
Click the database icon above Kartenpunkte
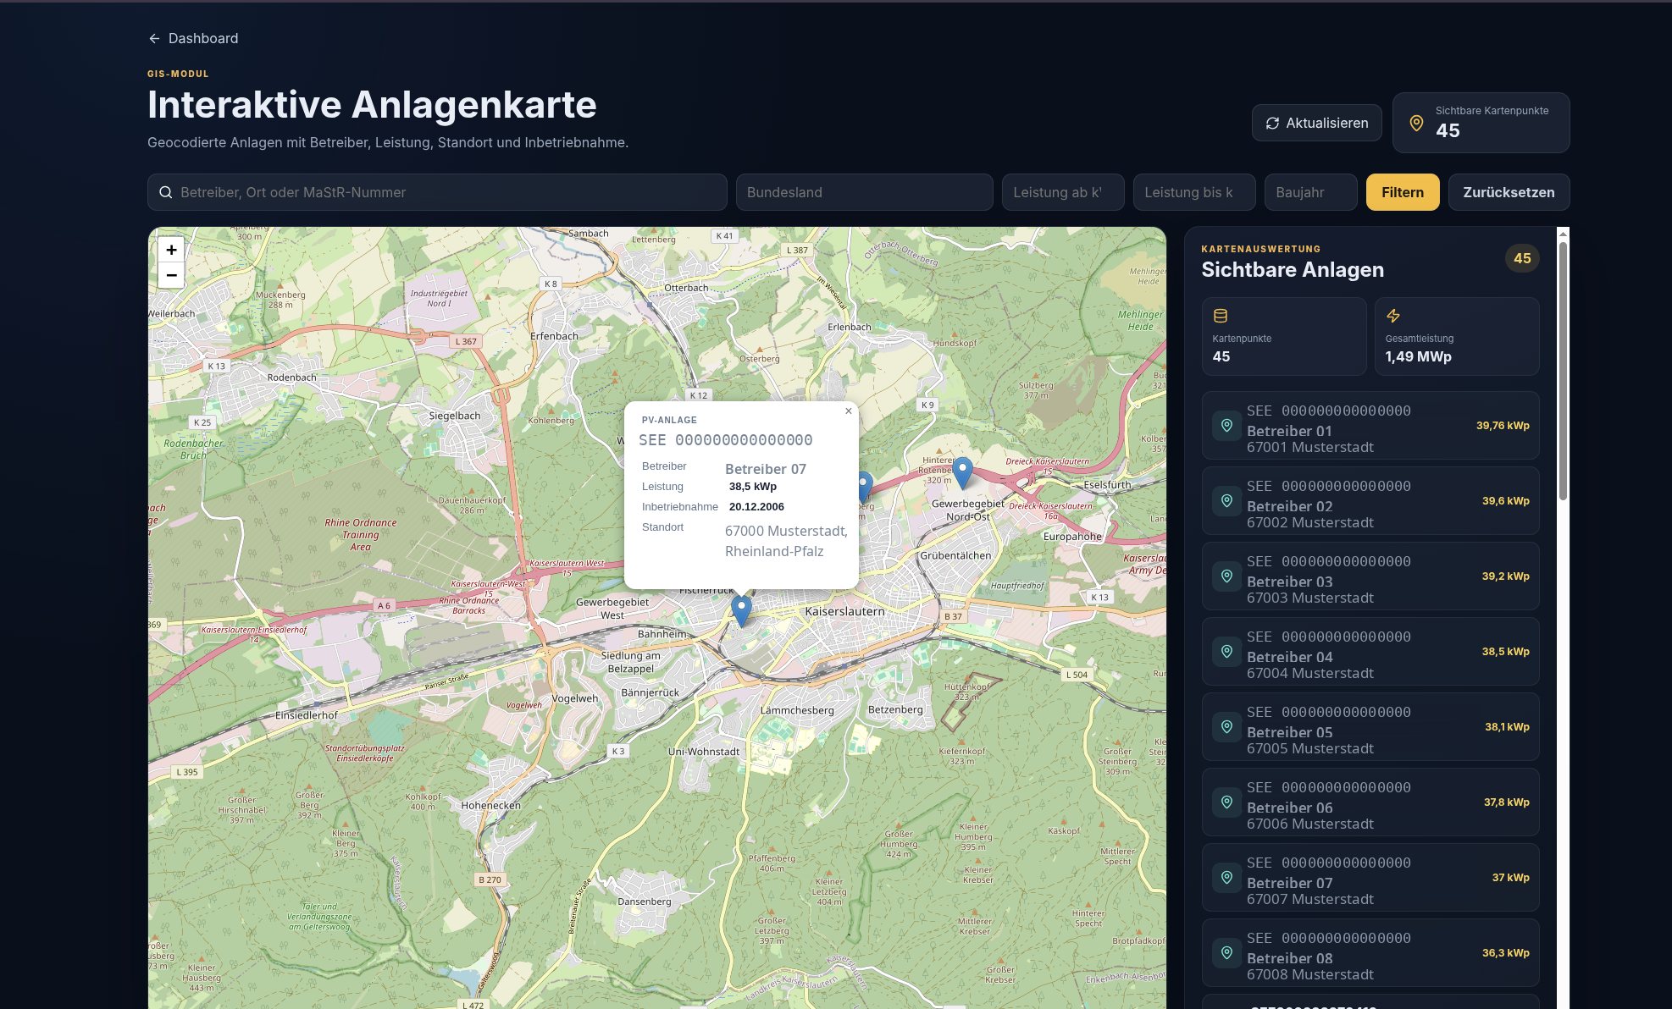(x=1221, y=316)
